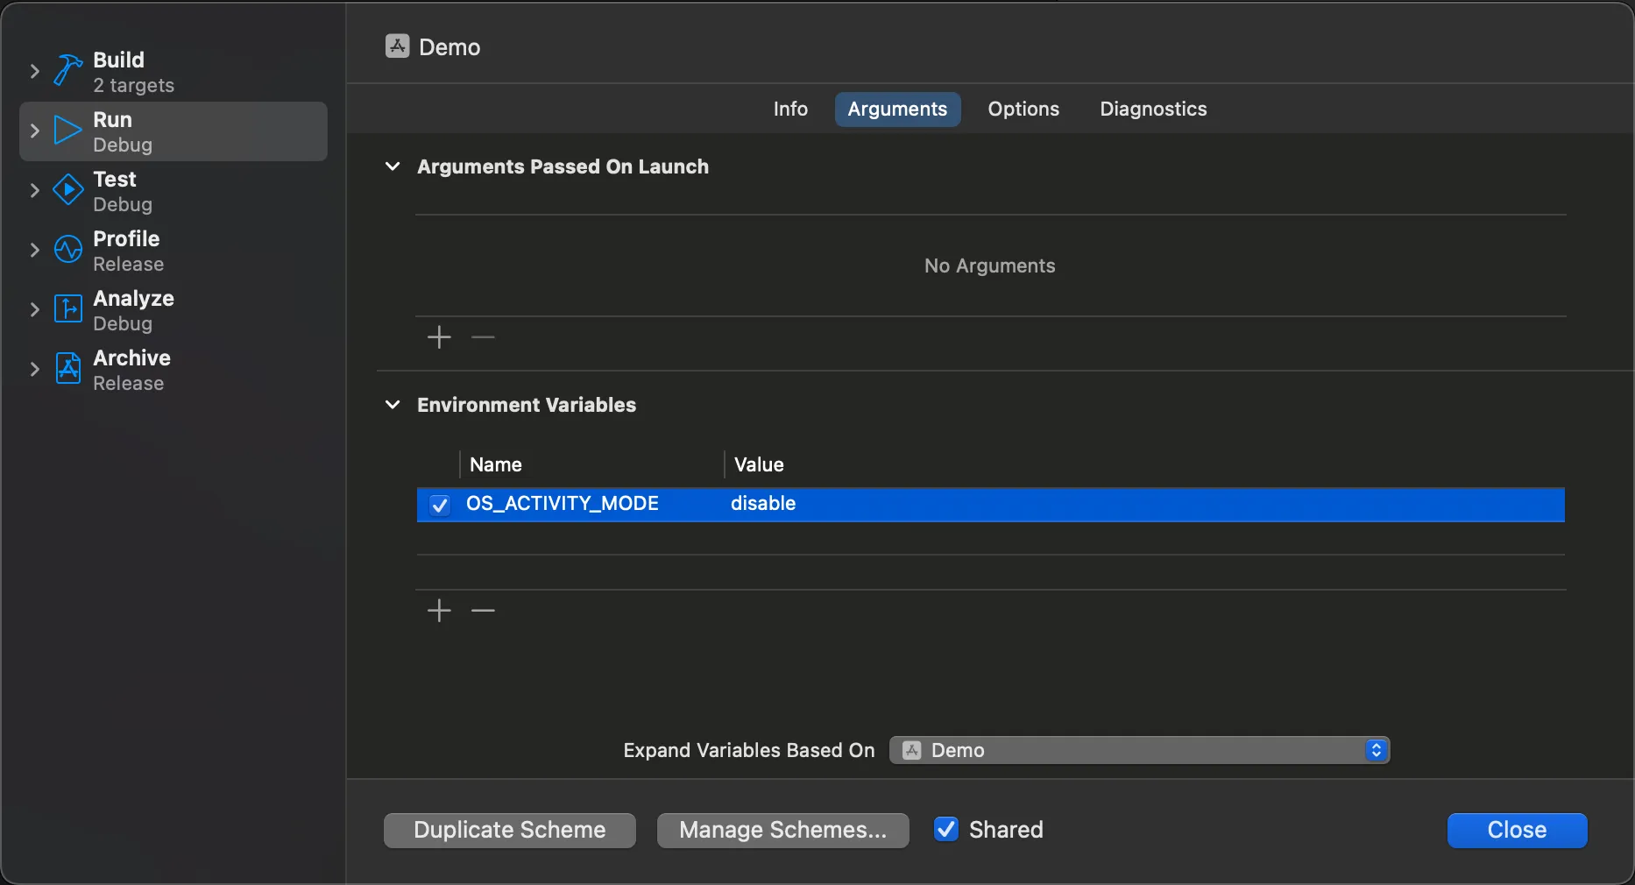Select the Profile Release row
Image resolution: width=1635 pixels, height=885 pixels.
pos(173,251)
